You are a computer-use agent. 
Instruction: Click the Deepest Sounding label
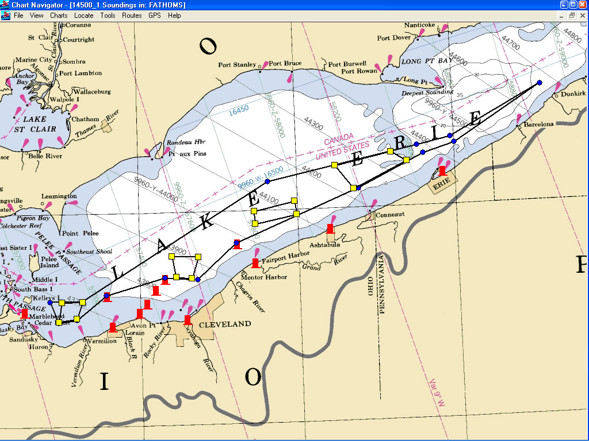tap(427, 92)
